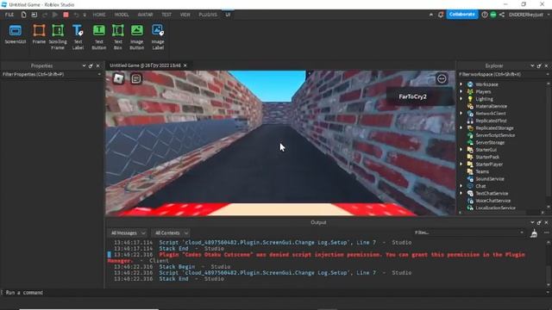
Task: Click the red Stop playtest button
Action: pyautogui.click(x=66, y=15)
